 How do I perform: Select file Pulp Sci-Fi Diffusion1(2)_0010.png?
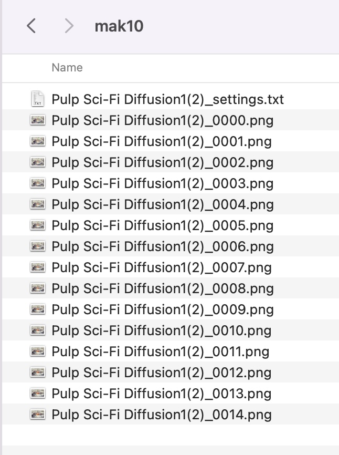pos(162,331)
